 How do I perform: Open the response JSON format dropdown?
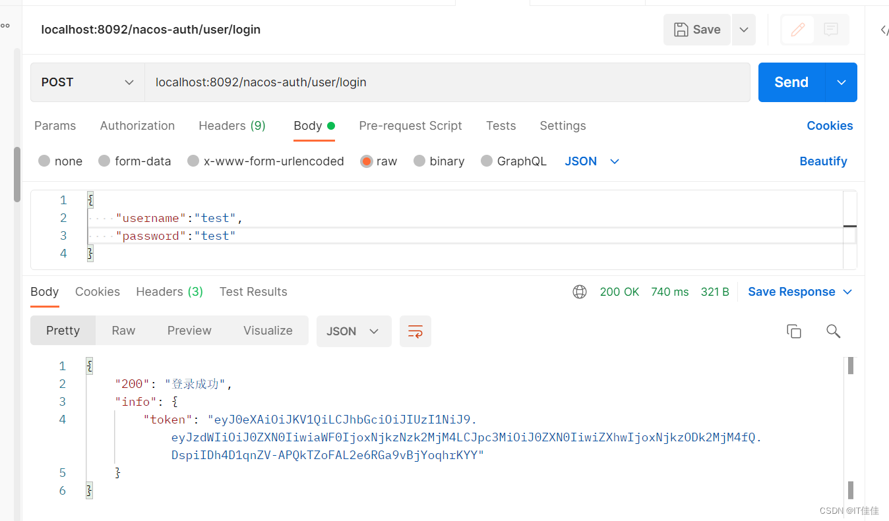[354, 331]
